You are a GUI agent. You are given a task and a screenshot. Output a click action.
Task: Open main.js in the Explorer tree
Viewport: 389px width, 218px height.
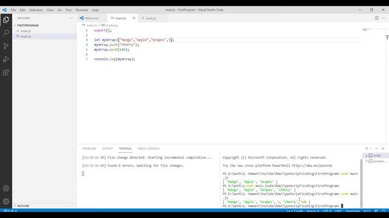pyautogui.click(x=44, y=31)
